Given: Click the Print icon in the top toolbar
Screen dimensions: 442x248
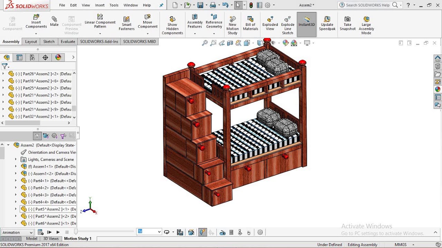Looking at the screenshot, I should pyautogui.click(x=213, y=5).
